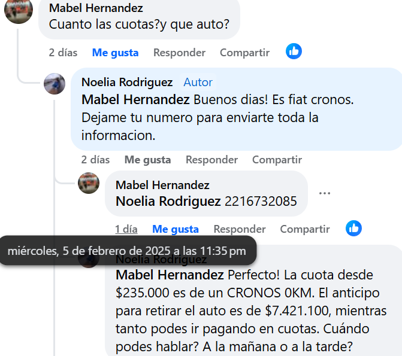Image resolution: width=402 pixels, height=356 pixels.
Task: Click like reaction icon on Mabel's first comment
Action: pos(294,51)
